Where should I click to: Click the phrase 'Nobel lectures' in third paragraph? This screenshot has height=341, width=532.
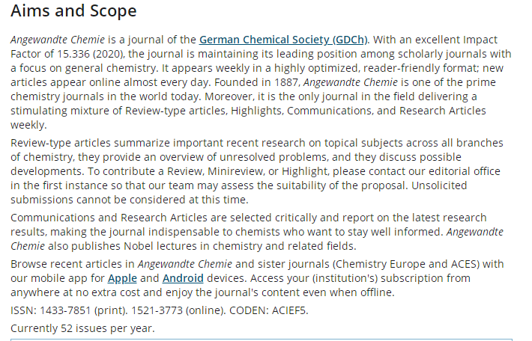coord(160,246)
